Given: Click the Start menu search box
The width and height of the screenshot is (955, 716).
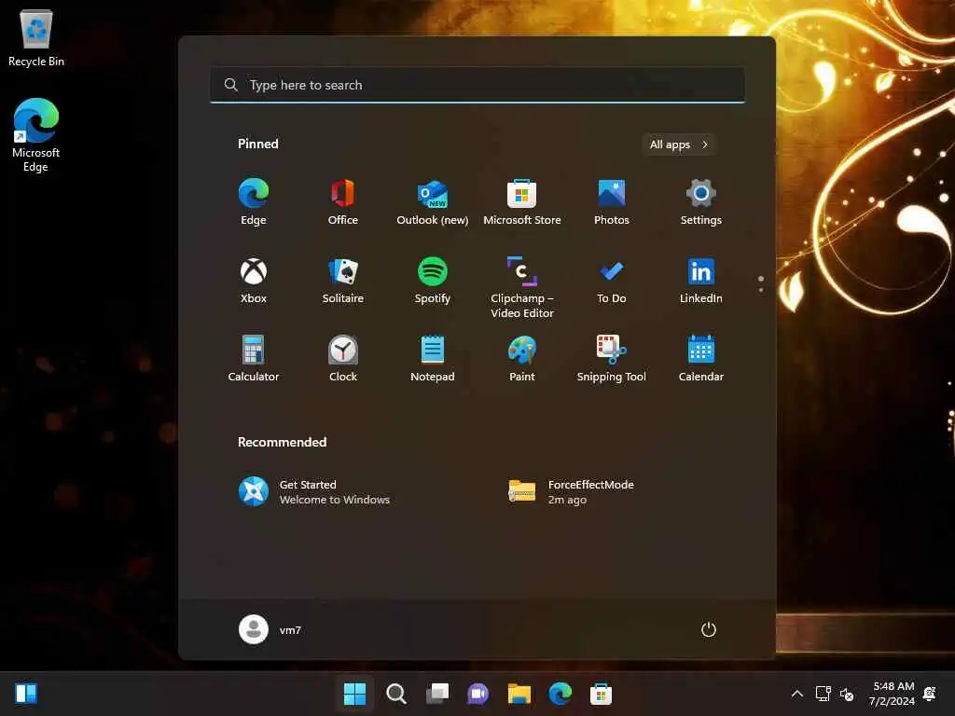Looking at the screenshot, I should (477, 85).
